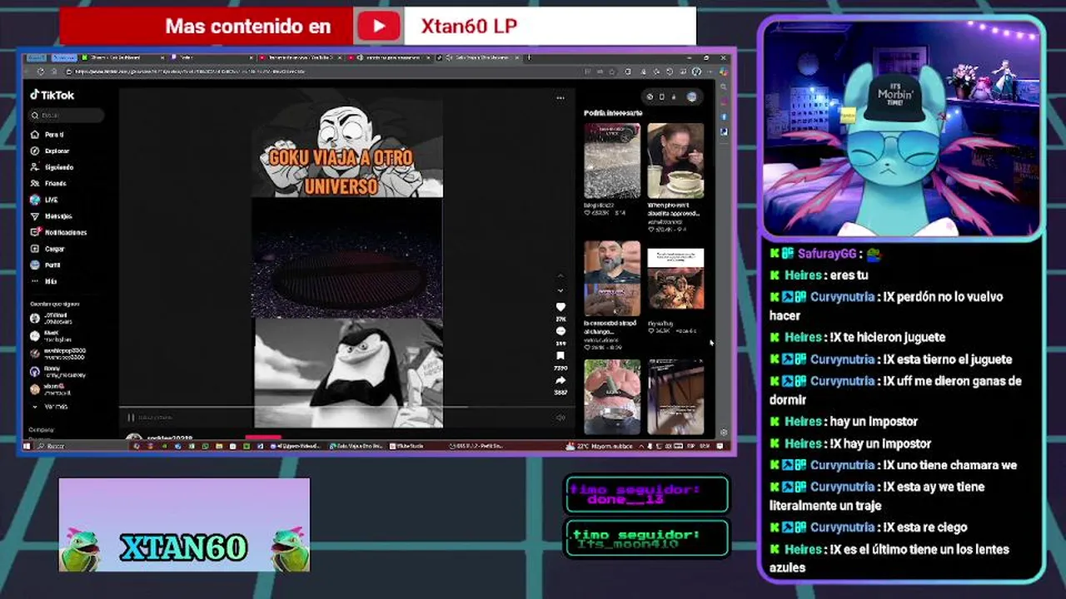Open the browser sidebar search icon
Screen dimensions: 1066x599
coord(724,87)
